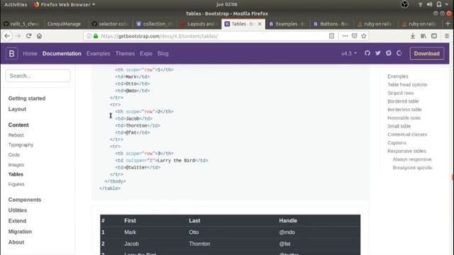Click the browser forward arrow
Viewport: 454px width, 255px height.
(x=18, y=36)
